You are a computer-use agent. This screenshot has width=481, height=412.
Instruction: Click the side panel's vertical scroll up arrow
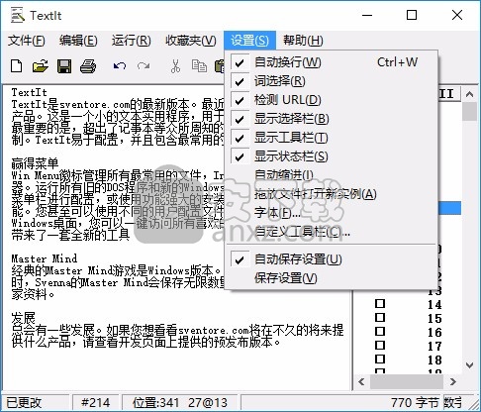click(x=469, y=94)
